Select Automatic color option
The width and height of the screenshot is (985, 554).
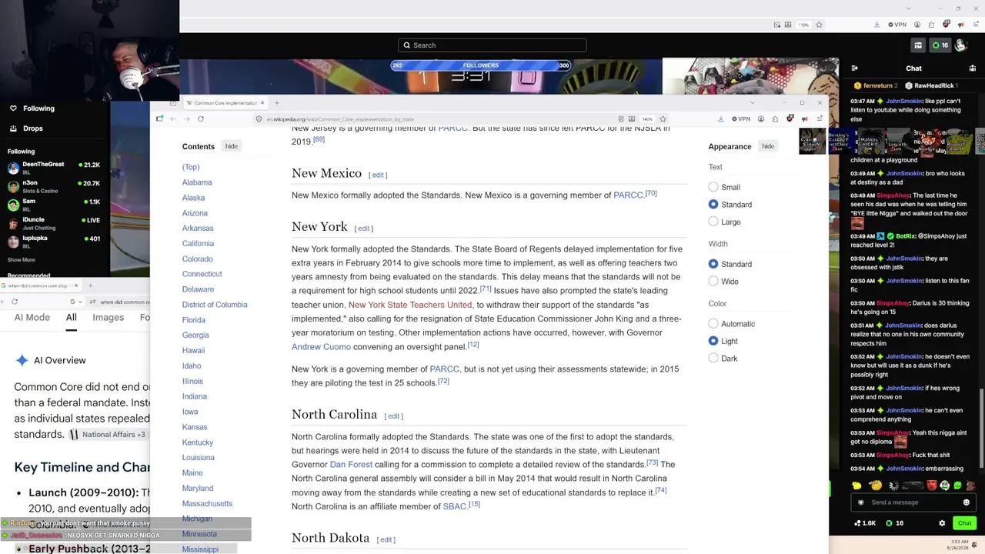(x=713, y=324)
